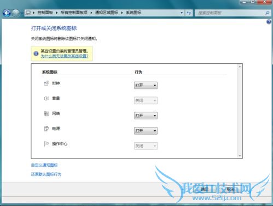Click the 操作中心 row label
This screenshot has width=273, height=206.
click(x=60, y=144)
